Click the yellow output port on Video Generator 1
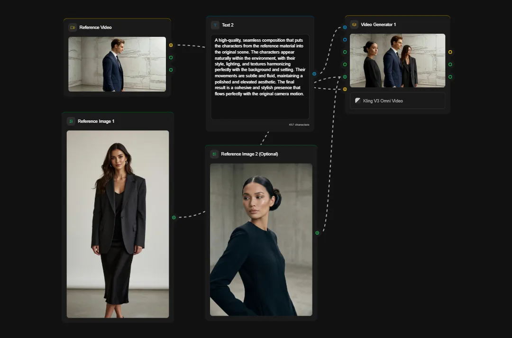 (450, 52)
